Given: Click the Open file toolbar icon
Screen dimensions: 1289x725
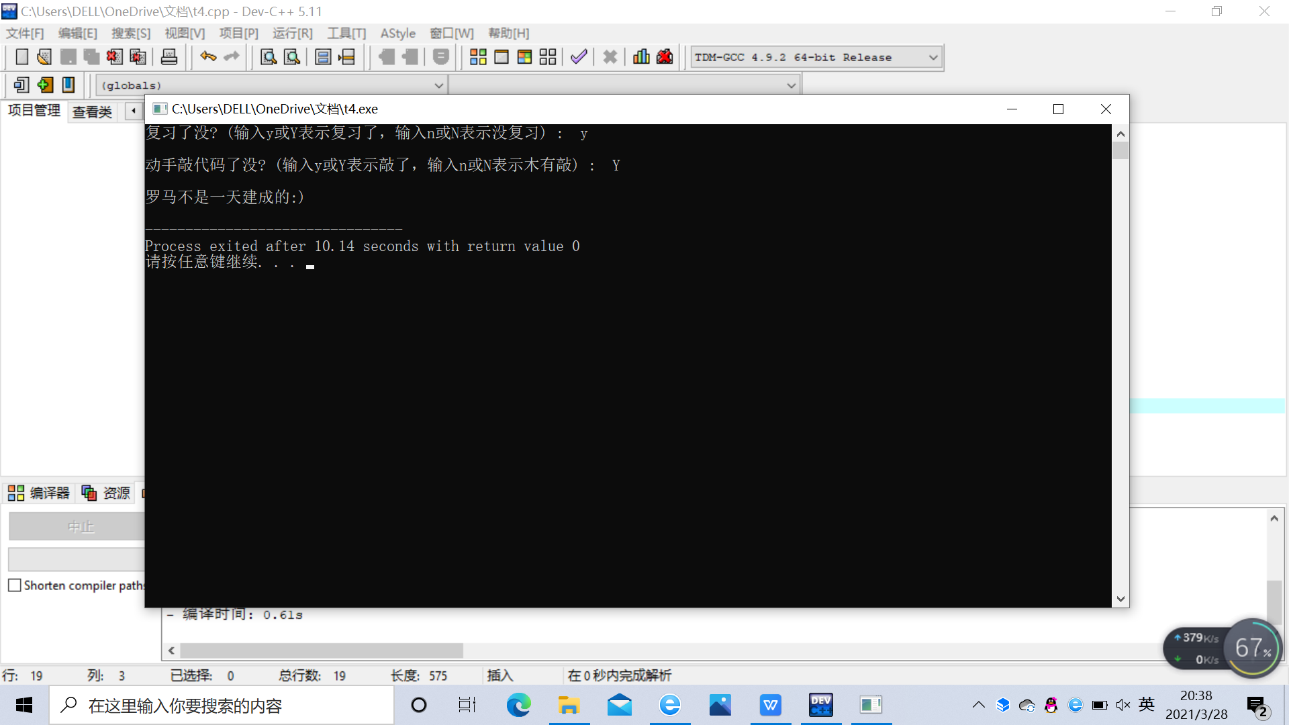Looking at the screenshot, I should pos(44,57).
